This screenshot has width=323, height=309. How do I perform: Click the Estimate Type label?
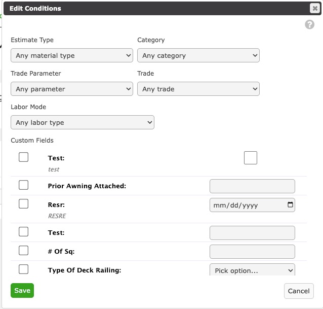click(32, 40)
